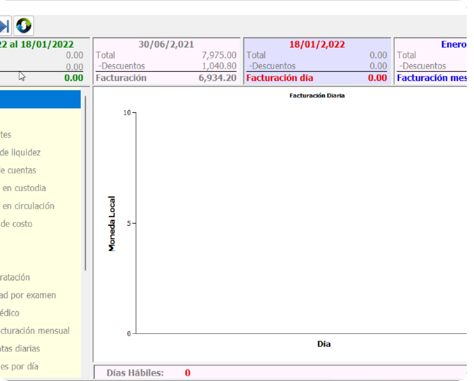Select the sidebar entry ending in 'es por día'
474x381 pixels.
(19, 366)
